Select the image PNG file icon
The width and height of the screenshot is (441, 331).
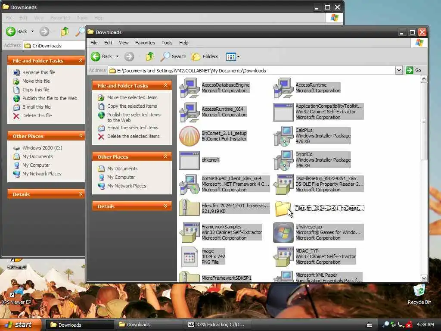[x=189, y=257]
